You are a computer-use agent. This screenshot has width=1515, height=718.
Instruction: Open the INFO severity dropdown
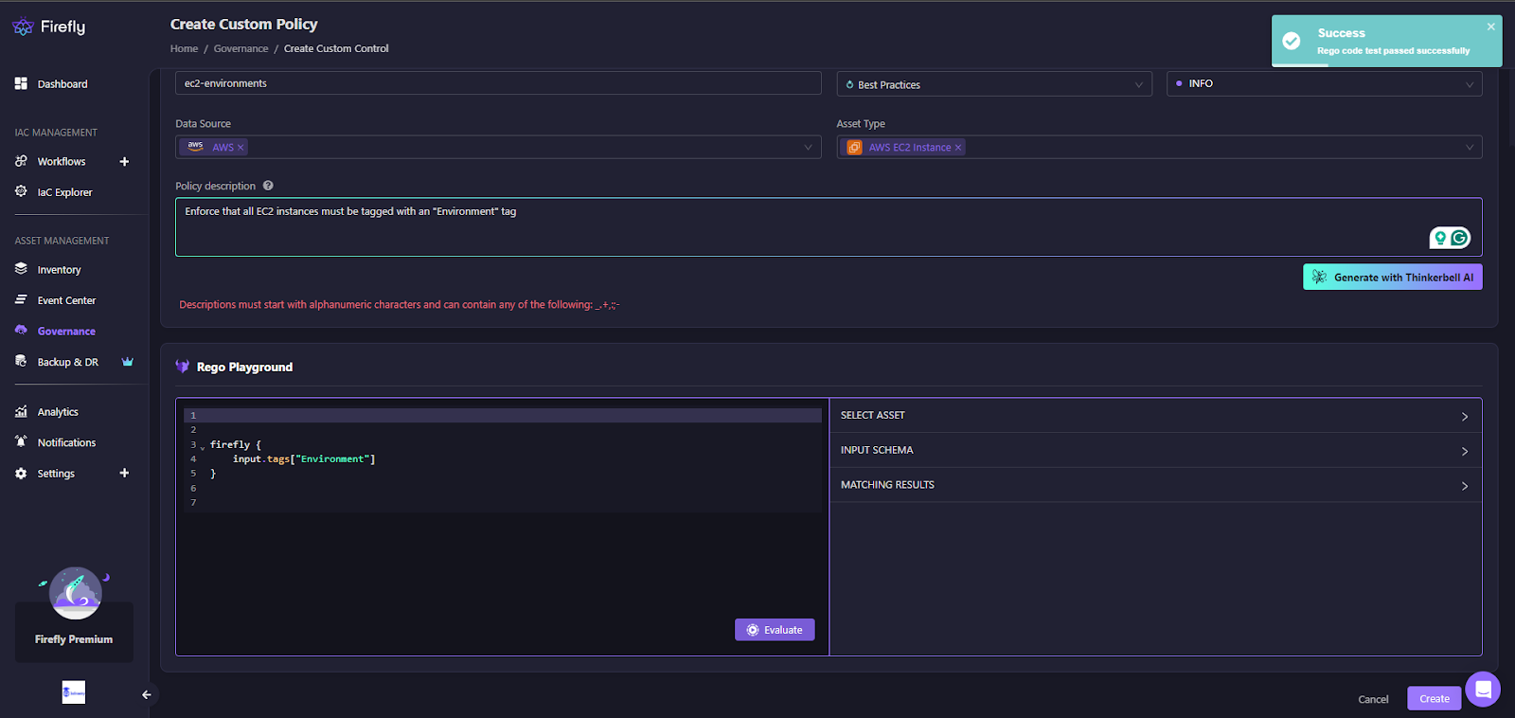click(1325, 83)
